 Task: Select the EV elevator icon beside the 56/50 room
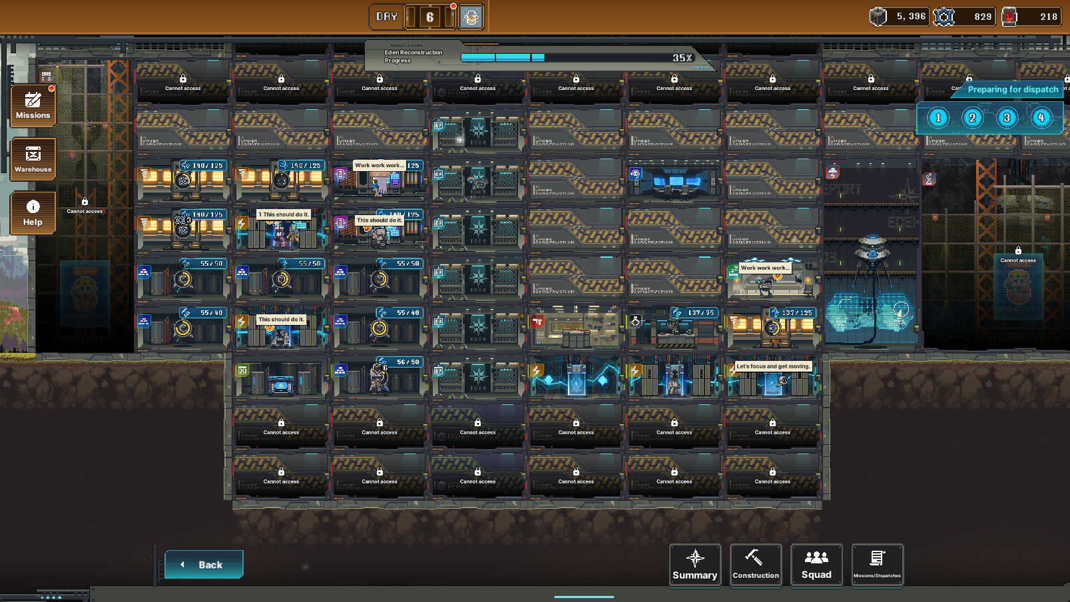pyautogui.click(x=438, y=371)
